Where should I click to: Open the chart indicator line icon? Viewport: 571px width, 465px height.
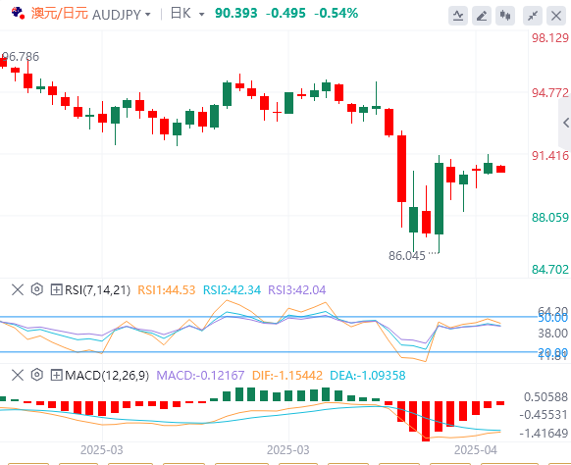point(458,16)
